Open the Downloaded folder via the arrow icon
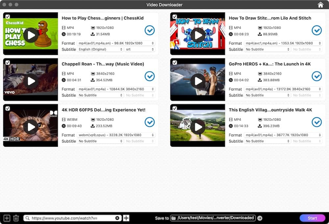This screenshot has width=329, height=224. (x=260, y=218)
